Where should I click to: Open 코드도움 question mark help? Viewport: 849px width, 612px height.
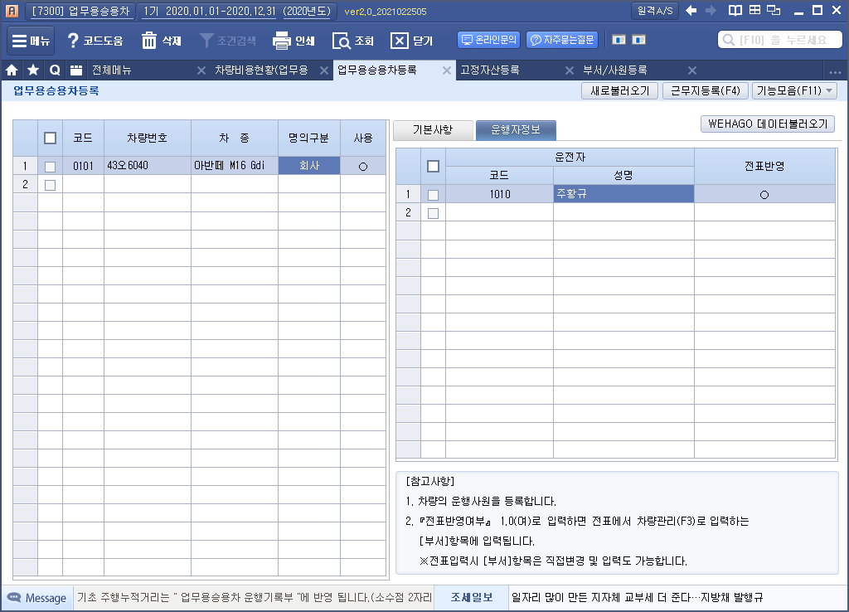point(95,41)
